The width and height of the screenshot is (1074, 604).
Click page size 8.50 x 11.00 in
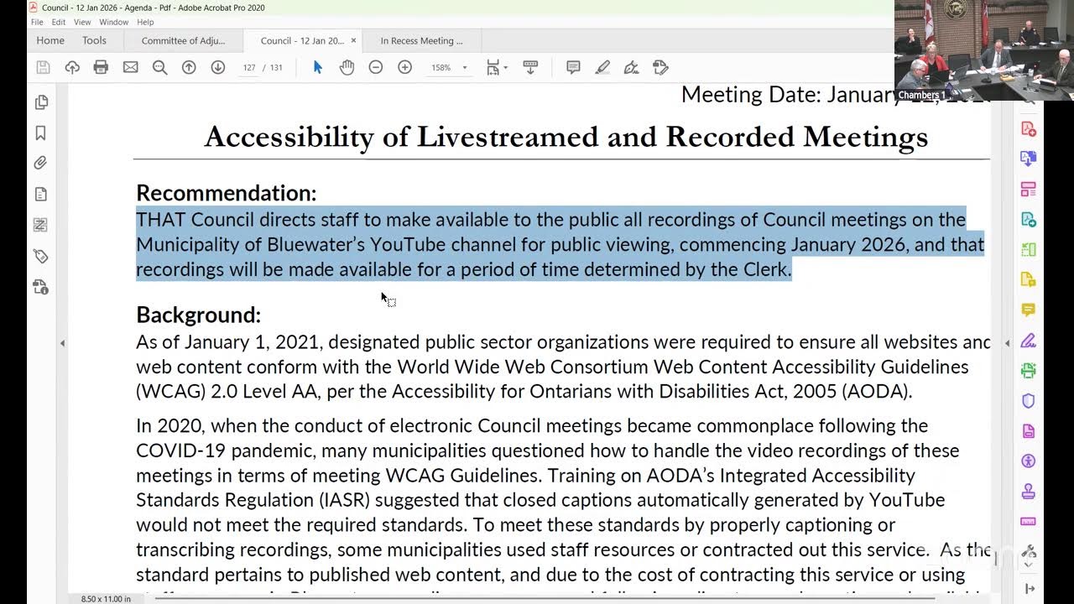tap(105, 599)
